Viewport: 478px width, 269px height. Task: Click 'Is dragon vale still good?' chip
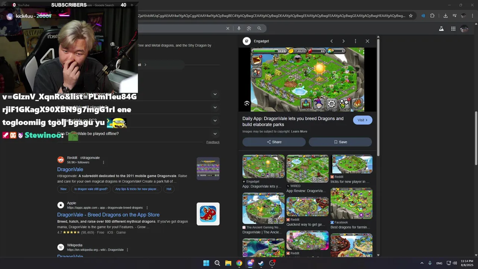pyautogui.click(x=91, y=189)
